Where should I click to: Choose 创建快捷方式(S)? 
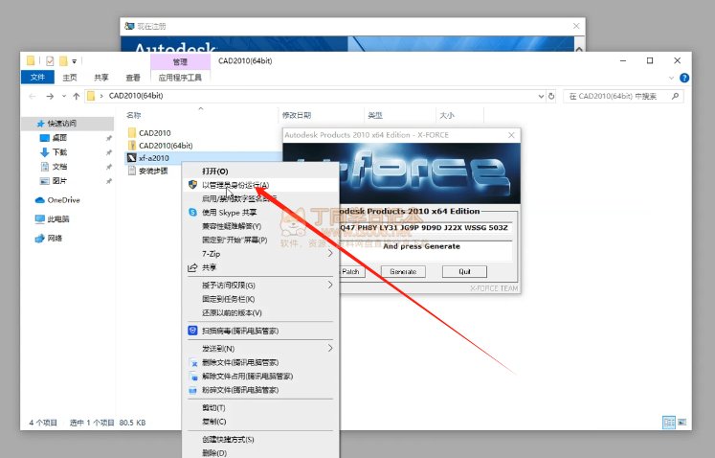(260, 439)
